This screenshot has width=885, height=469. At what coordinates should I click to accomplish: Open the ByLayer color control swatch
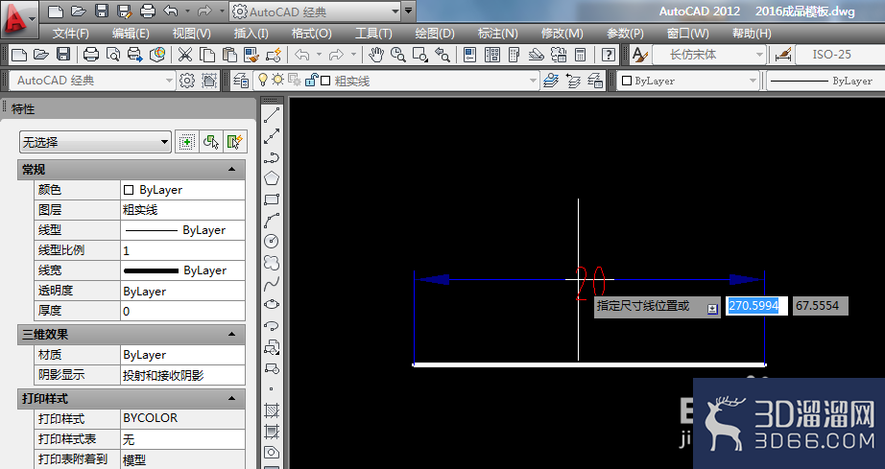point(688,81)
